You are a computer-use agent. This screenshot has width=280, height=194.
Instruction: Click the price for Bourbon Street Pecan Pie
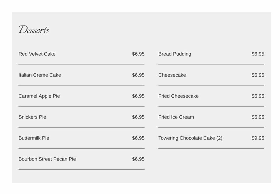[x=138, y=159]
